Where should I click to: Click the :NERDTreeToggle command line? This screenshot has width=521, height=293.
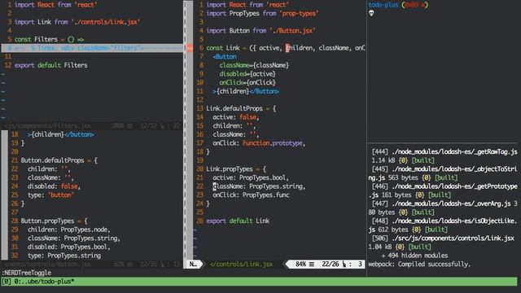27,273
